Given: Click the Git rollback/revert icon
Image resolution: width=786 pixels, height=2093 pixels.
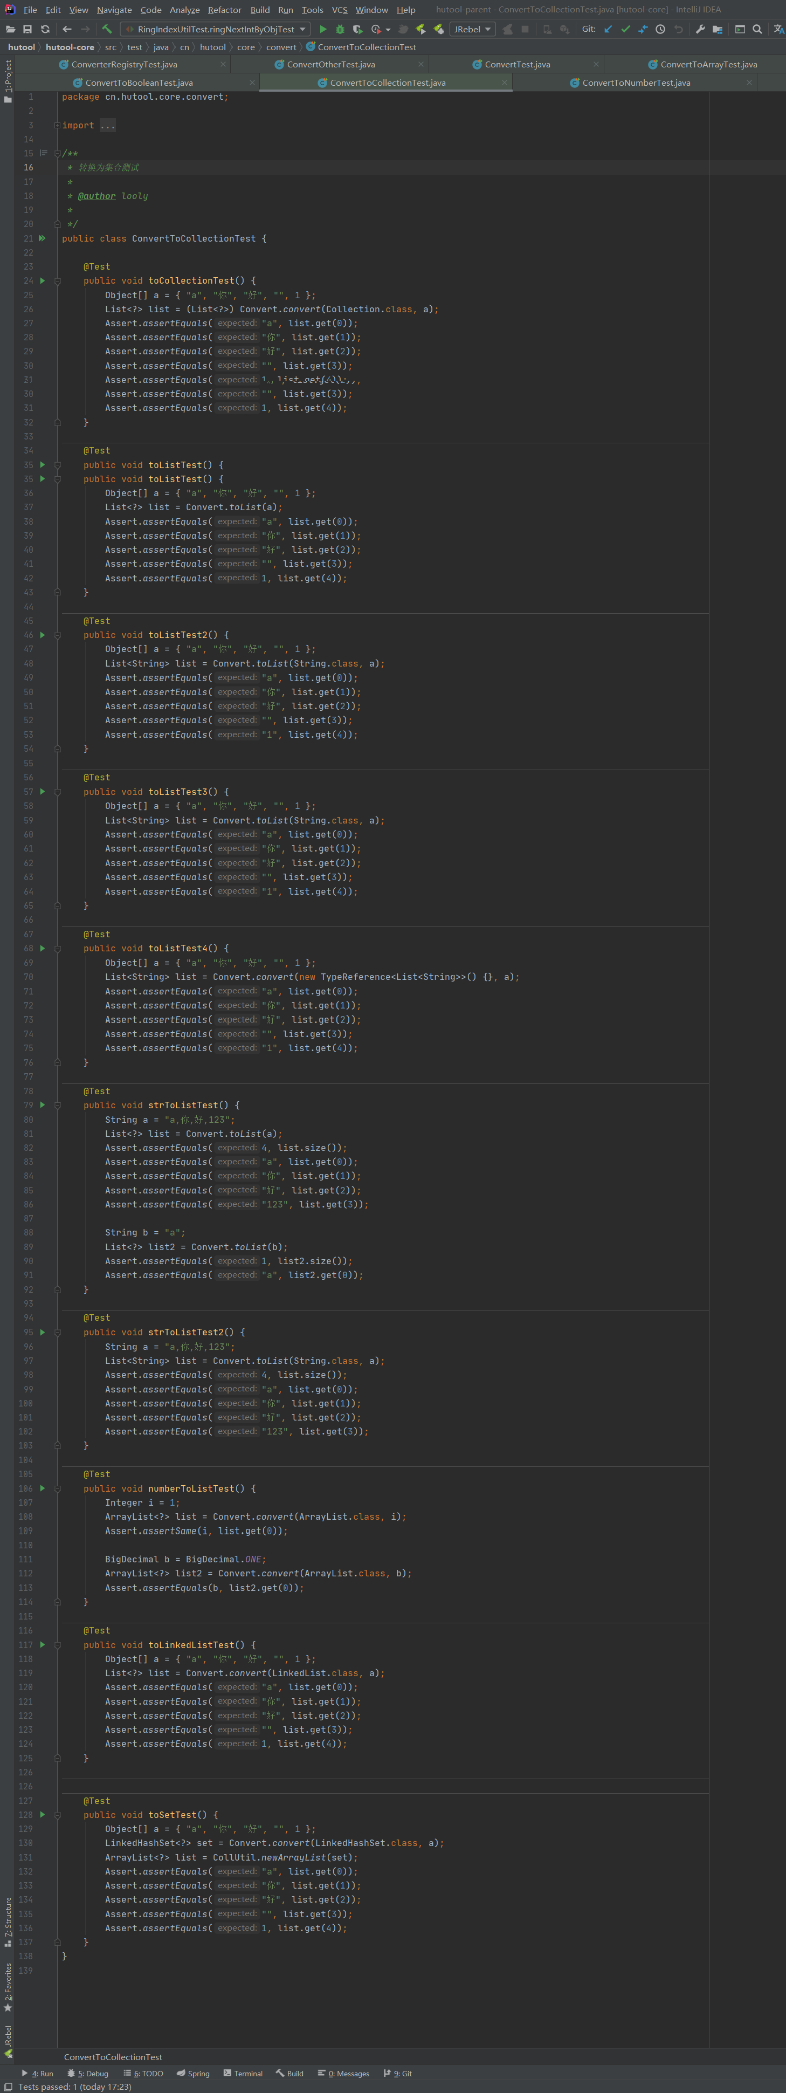Looking at the screenshot, I should 678,29.
